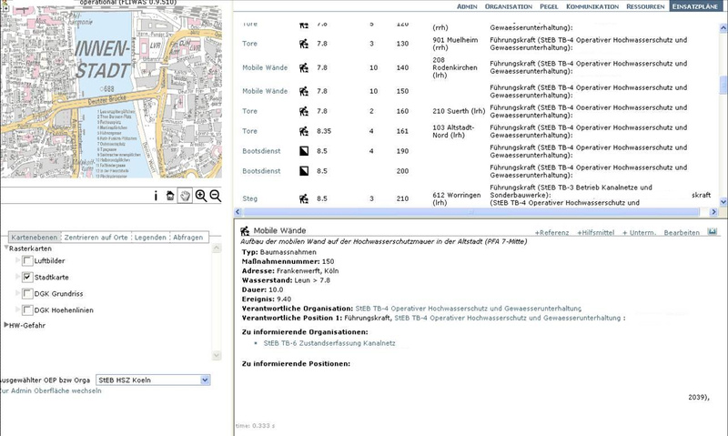728x436 pixels.
Task: Open the Organisation menu
Action: (509, 6)
